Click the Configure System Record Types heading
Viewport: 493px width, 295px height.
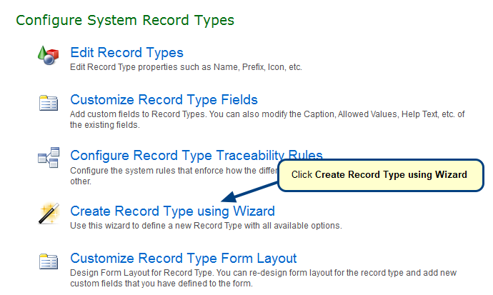(x=125, y=20)
